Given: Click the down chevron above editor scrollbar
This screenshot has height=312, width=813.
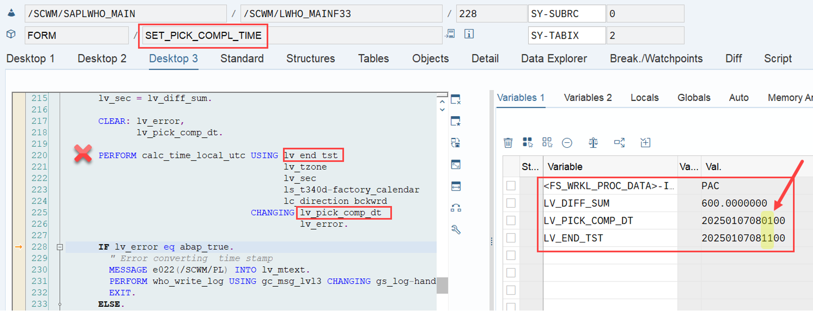Looking at the screenshot, I should (x=442, y=110).
